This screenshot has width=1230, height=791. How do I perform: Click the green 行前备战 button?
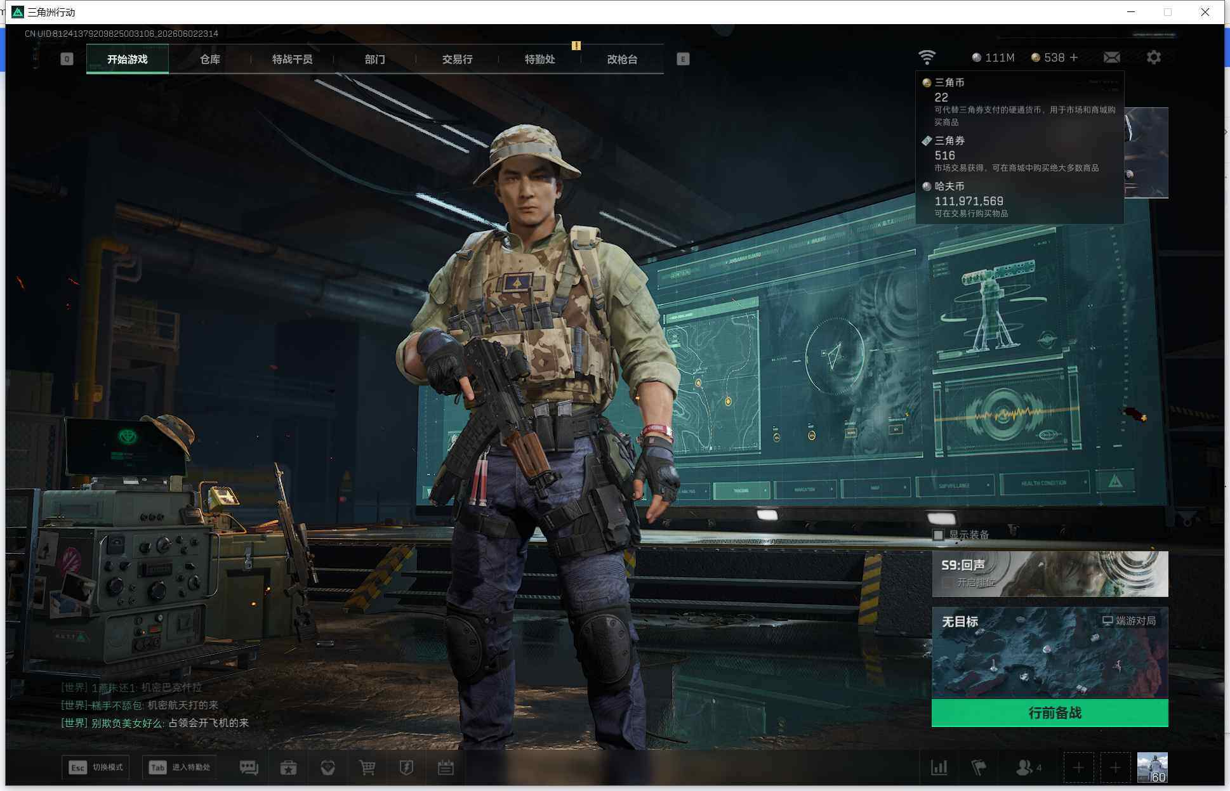point(1050,713)
